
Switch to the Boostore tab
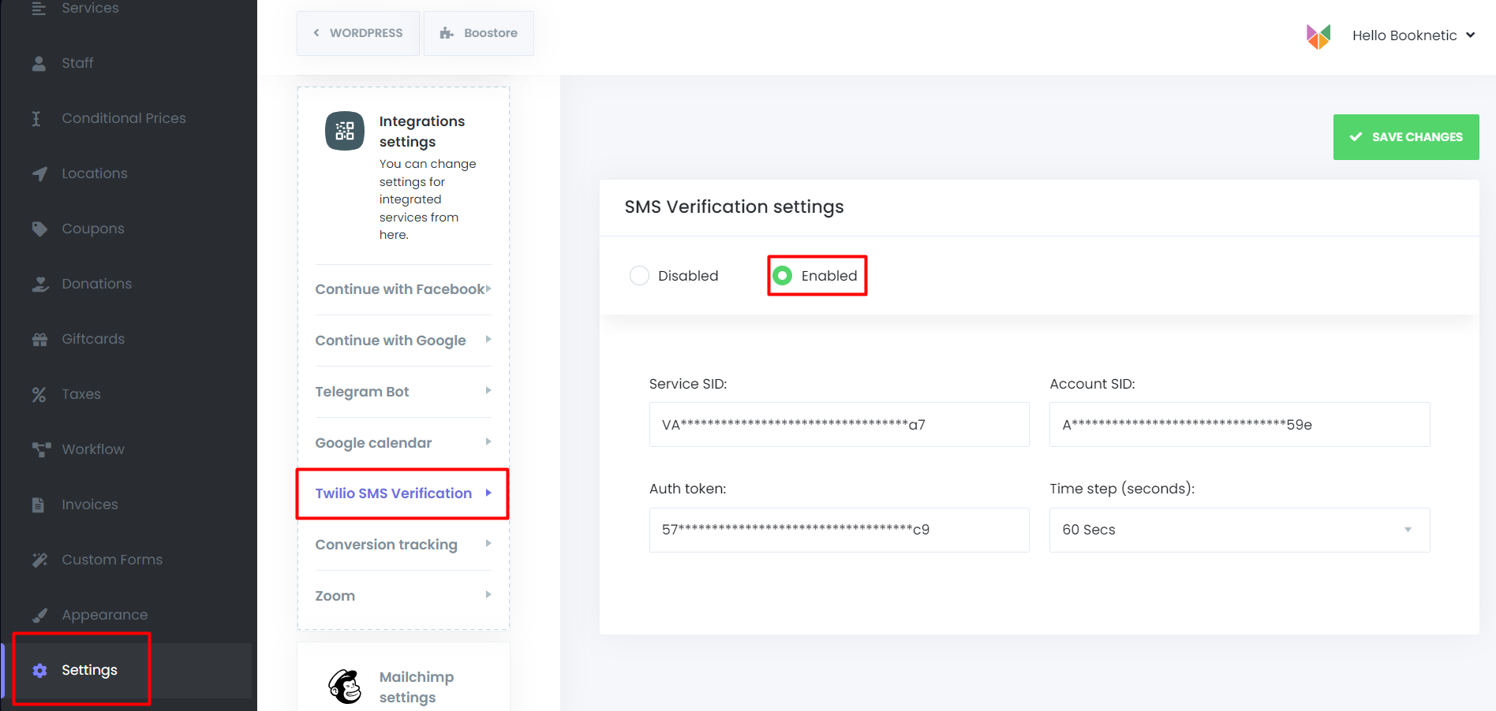(479, 33)
